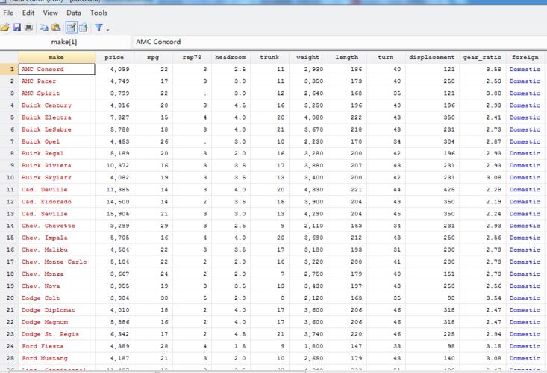Select the turn column header
This screenshot has height=373, width=547.
(386, 57)
